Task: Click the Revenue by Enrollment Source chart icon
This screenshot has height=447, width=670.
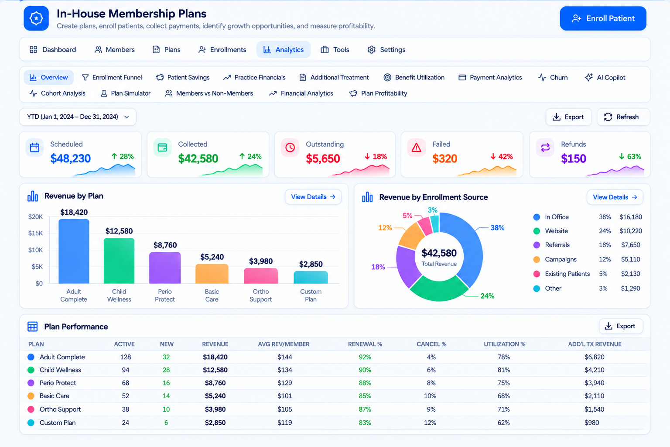Action: [x=367, y=197]
